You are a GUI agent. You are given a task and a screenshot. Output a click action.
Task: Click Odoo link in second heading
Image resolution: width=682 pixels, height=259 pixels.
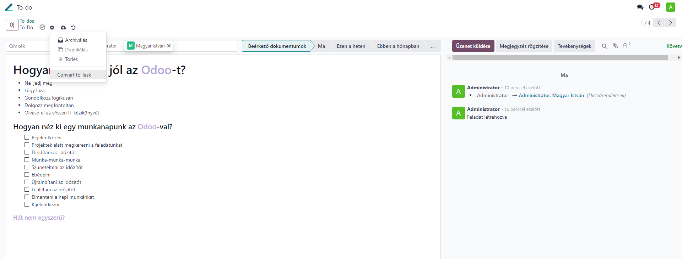coord(147,127)
